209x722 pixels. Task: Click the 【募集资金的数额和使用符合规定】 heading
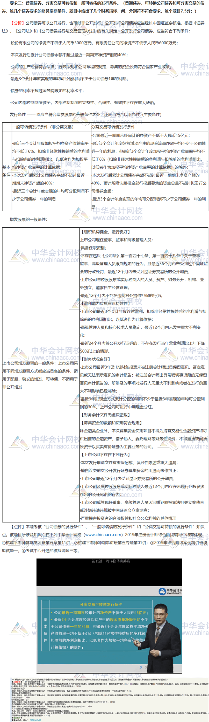[x=112, y=423]
